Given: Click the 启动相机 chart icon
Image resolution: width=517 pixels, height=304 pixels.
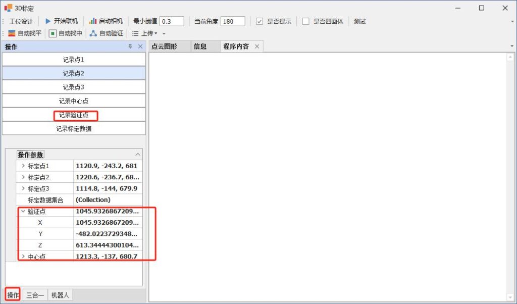Looking at the screenshot, I should [92, 21].
